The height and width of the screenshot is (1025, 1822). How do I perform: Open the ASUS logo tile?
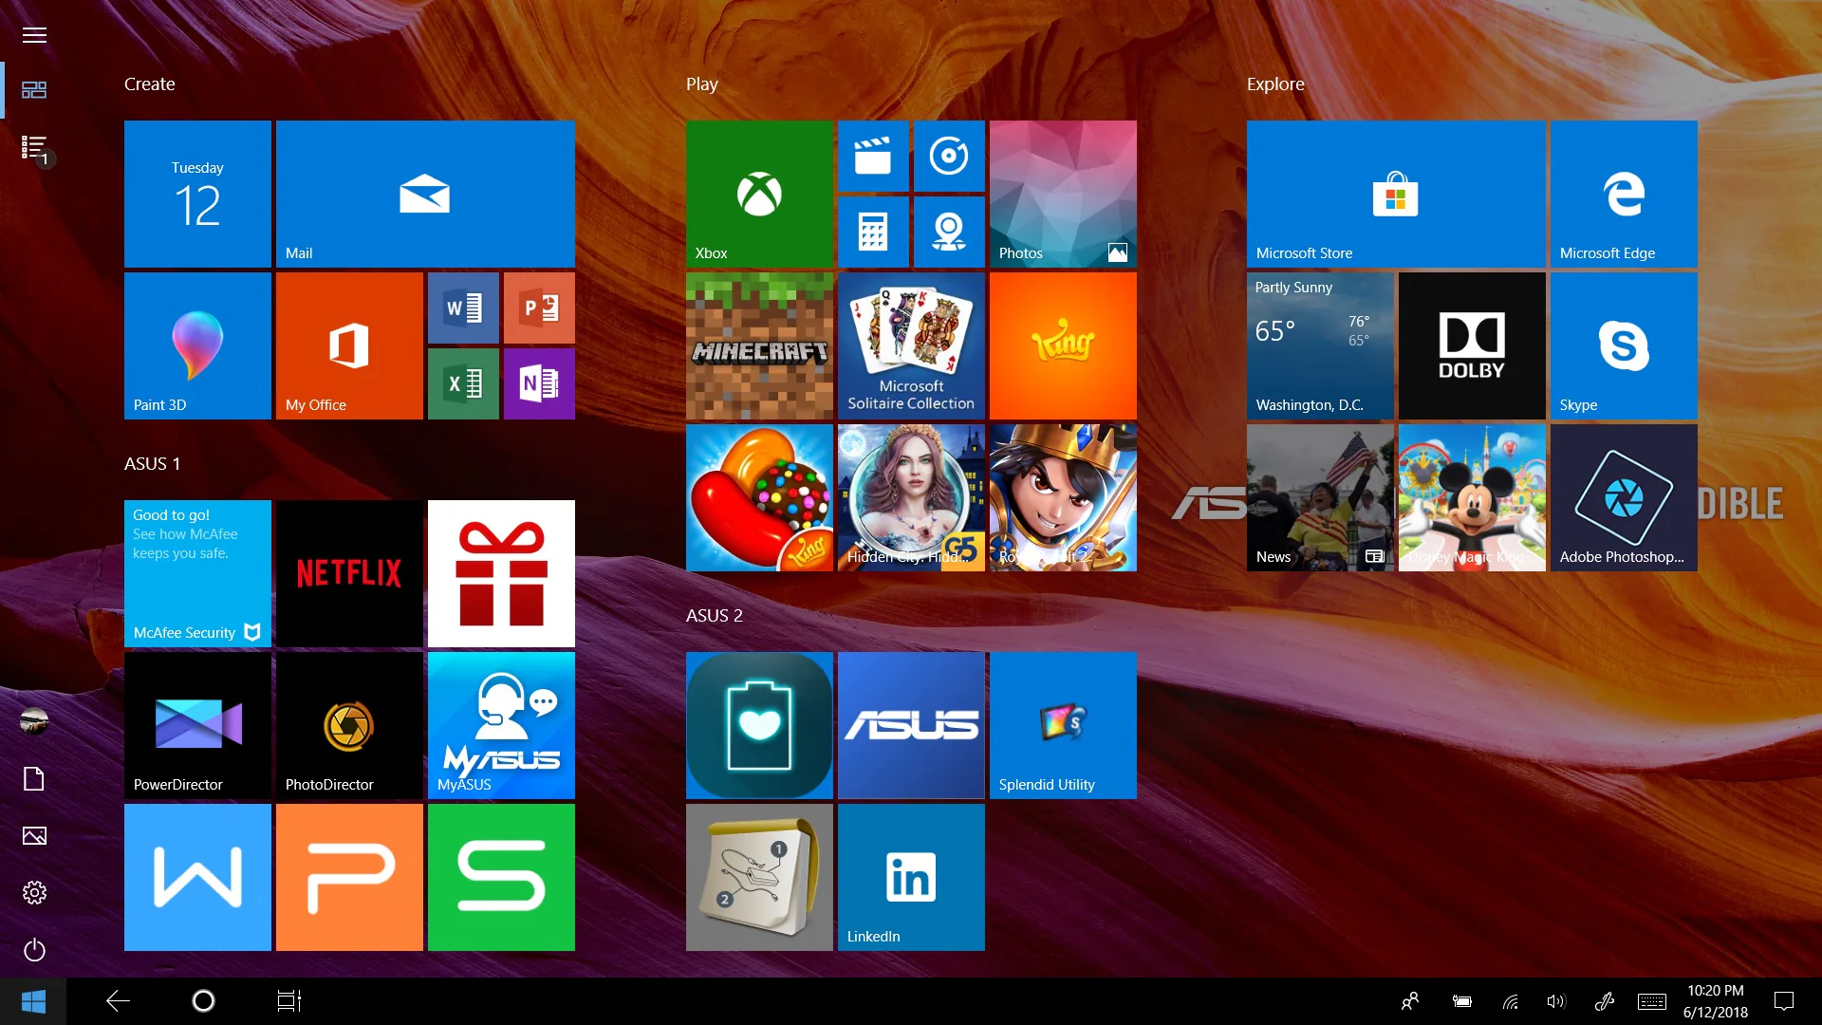pos(911,725)
